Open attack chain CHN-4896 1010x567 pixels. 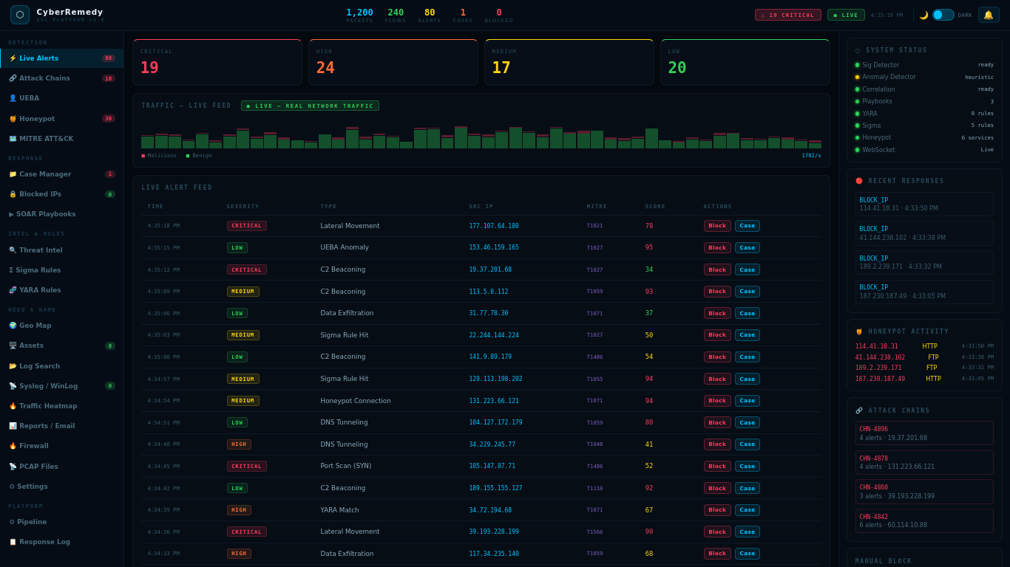[924, 433]
